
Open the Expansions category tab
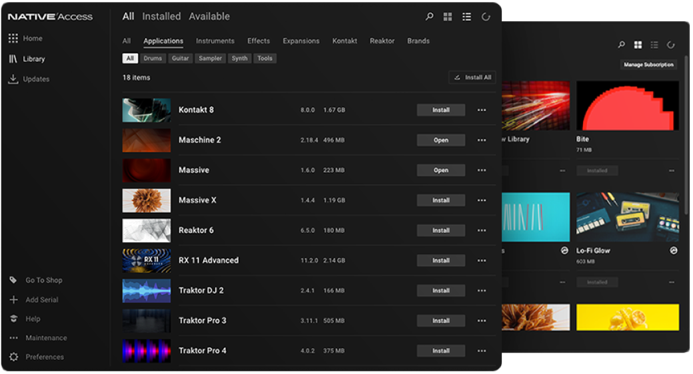(301, 41)
